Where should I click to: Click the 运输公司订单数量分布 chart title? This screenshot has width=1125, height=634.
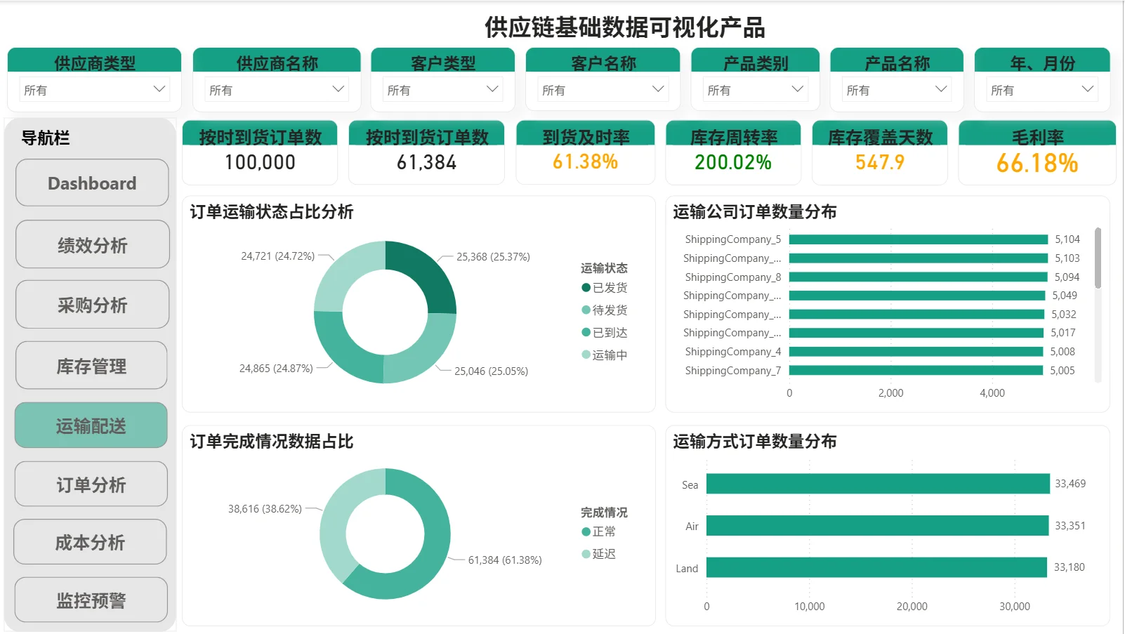[x=755, y=212]
